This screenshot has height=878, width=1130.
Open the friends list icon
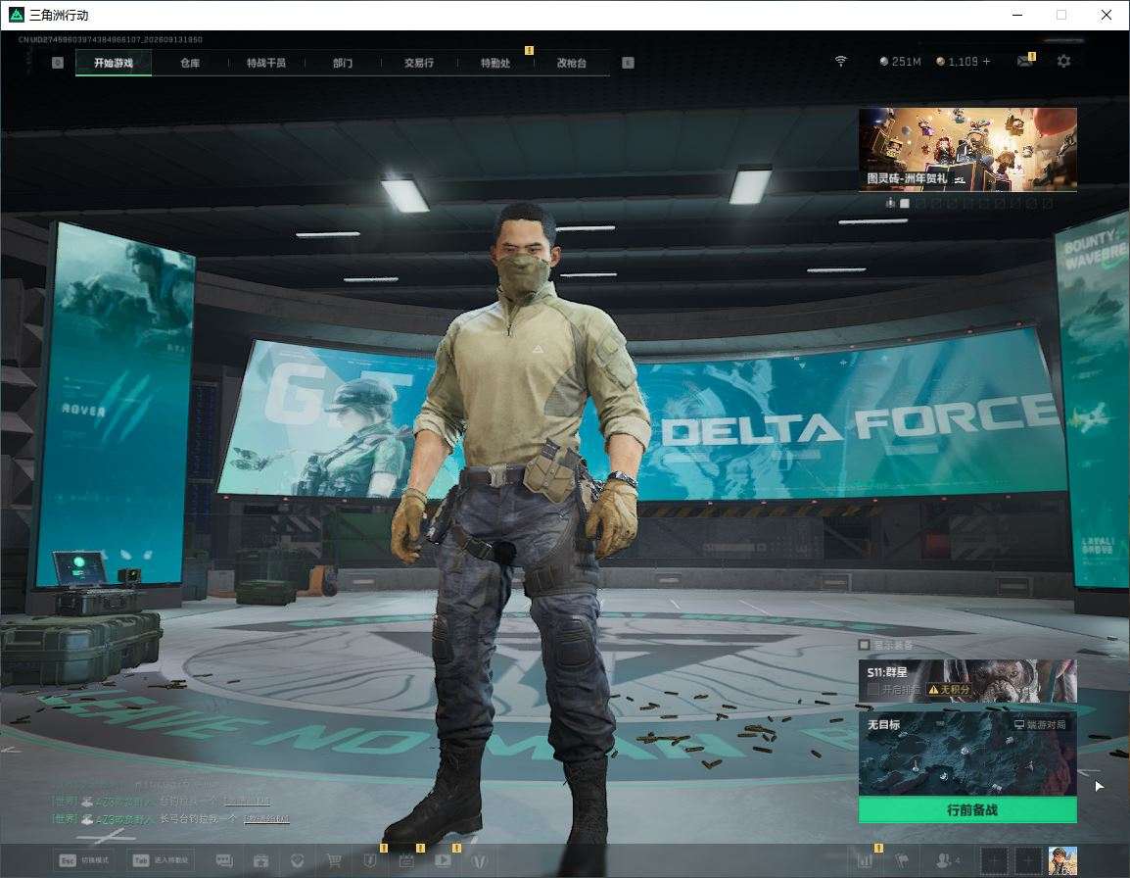[946, 860]
